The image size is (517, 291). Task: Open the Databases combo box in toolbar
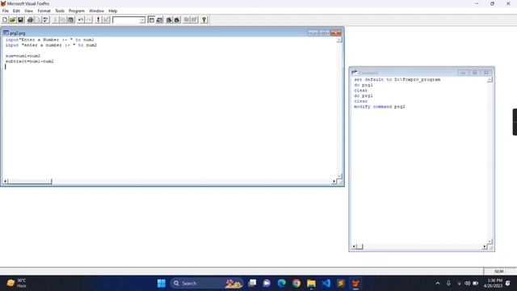click(129, 19)
